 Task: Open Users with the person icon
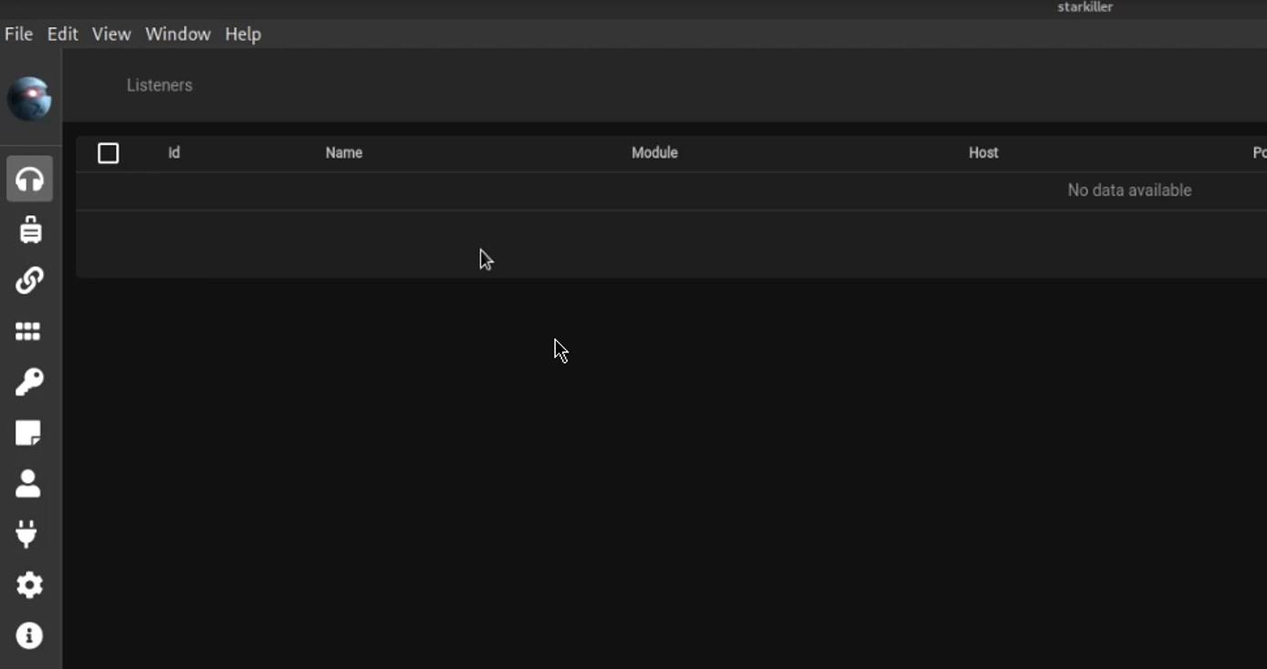coord(28,483)
